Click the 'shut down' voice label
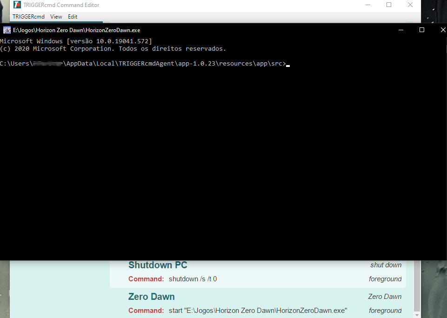Image resolution: width=447 pixels, height=318 pixels. [x=386, y=265]
